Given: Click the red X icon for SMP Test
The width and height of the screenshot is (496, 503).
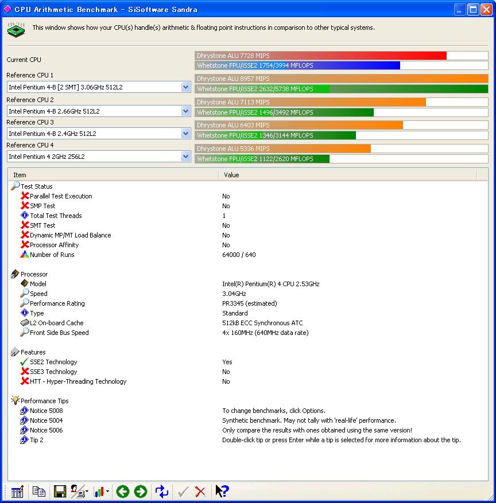Looking at the screenshot, I should tap(25, 205).
